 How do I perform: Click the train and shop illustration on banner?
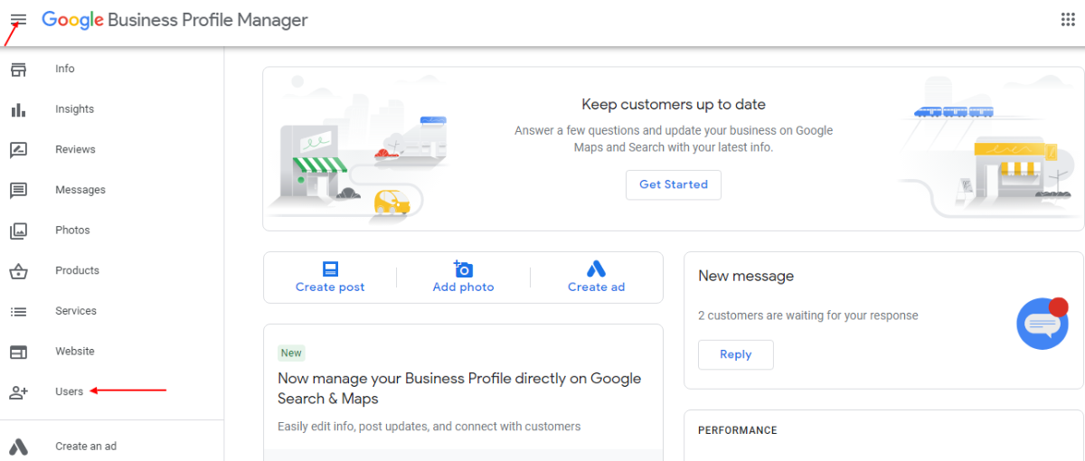coord(990,145)
